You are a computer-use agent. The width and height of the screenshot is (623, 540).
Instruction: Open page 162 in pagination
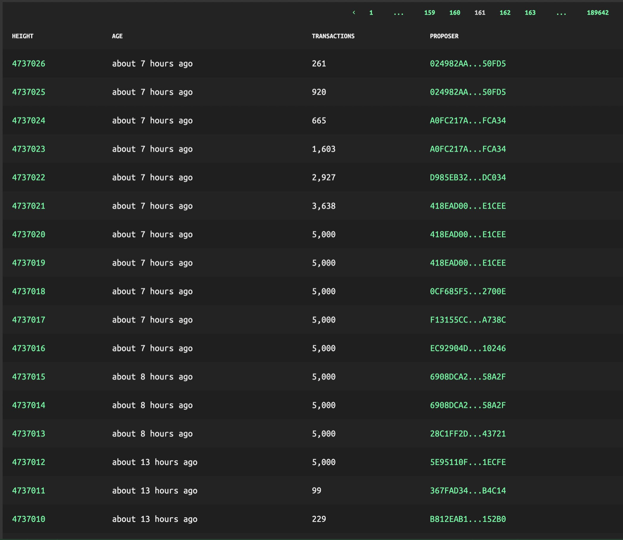[x=505, y=13]
